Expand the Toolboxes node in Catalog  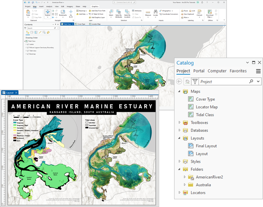pos(179,123)
